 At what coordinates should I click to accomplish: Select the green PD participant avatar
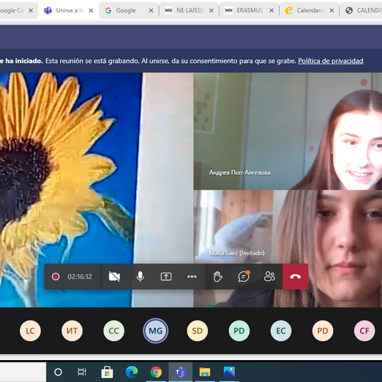point(239,331)
